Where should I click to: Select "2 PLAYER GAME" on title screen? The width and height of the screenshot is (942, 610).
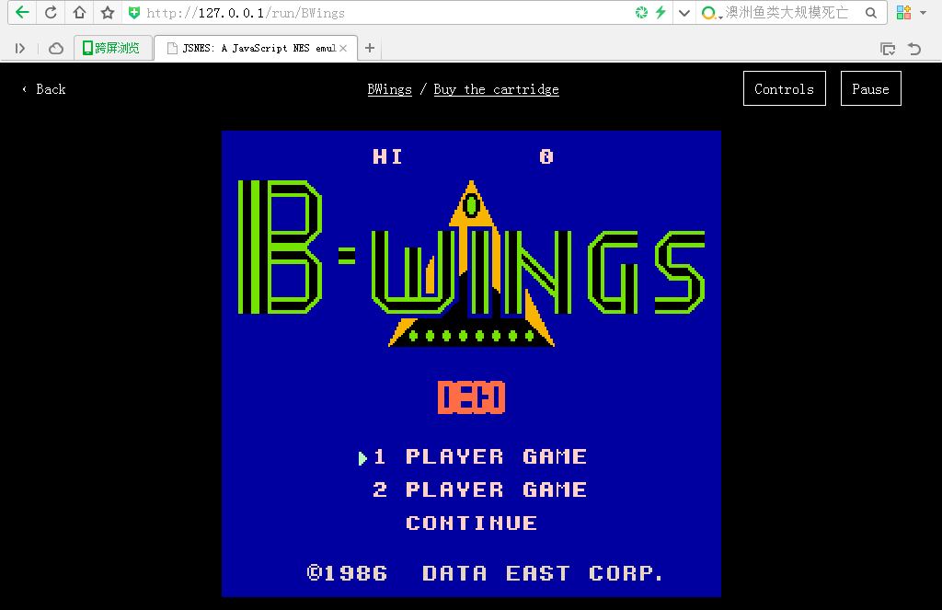(479, 489)
